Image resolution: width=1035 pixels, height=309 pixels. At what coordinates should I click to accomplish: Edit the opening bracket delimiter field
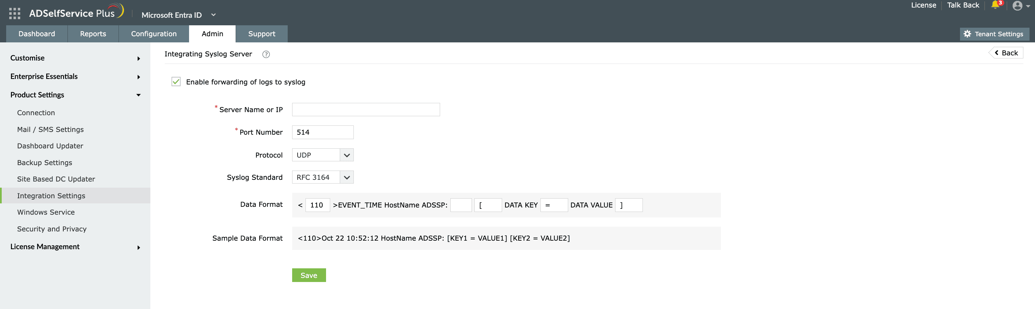[488, 205]
